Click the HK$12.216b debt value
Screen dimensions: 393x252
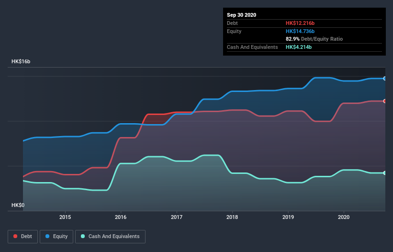coord(300,23)
